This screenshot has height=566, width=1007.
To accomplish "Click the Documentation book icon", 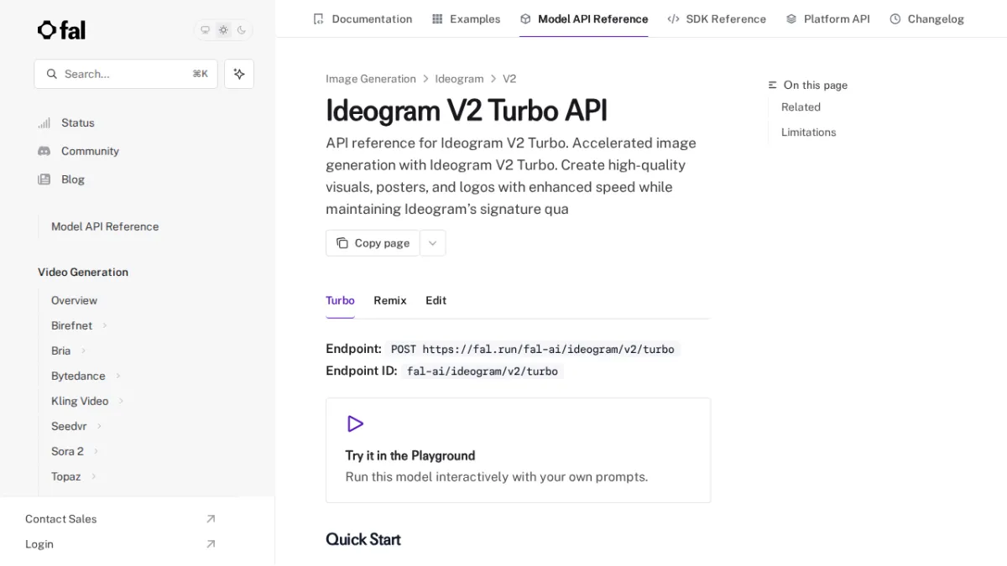I will (318, 18).
